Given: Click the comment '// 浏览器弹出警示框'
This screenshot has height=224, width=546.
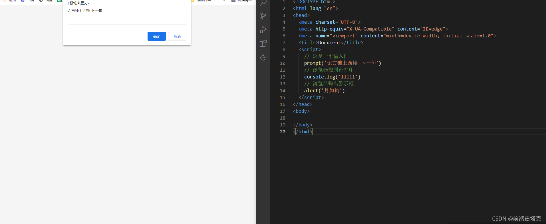Looking at the screenshot, I should [329, 84].
